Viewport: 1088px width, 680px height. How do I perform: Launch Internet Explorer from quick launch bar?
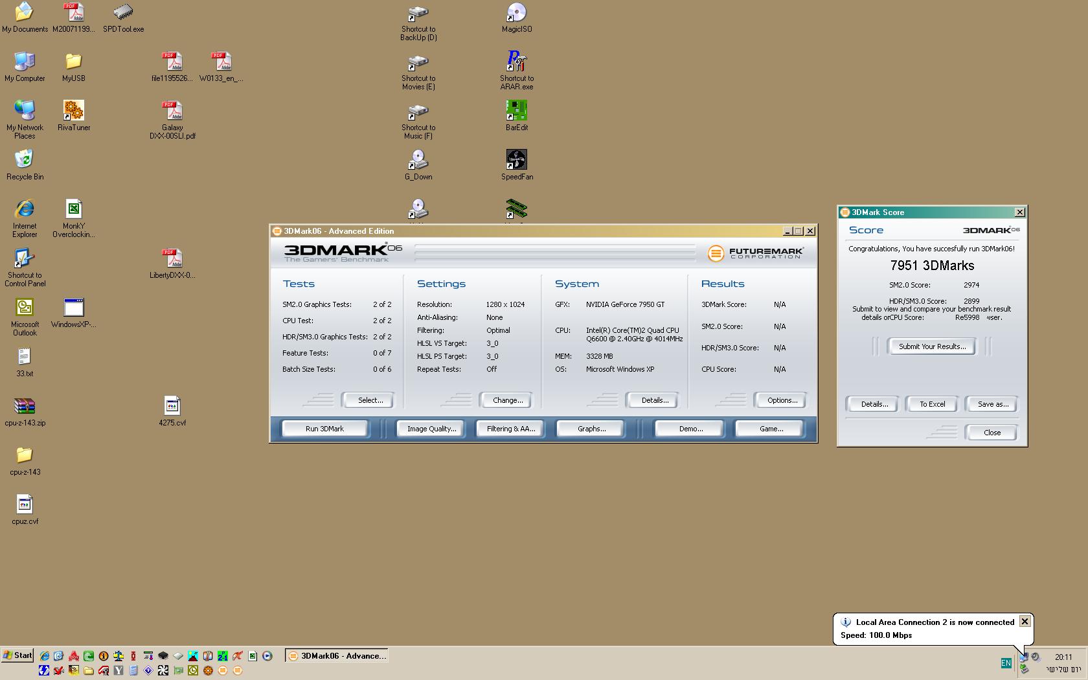click(x=44, y=655)
